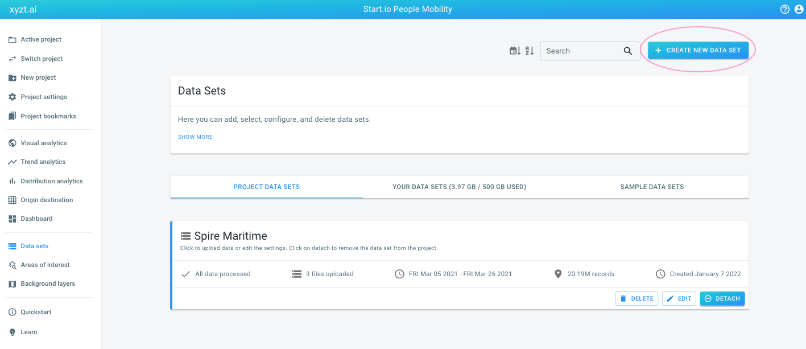Click CREATE NEW DATA SET button
This screenshot has width=806, height=349.
tap(698, 50)
